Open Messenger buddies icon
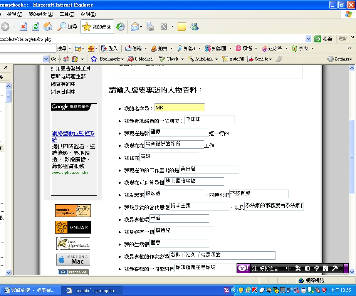This screenshot has height=296, width=356. [194, 27]
